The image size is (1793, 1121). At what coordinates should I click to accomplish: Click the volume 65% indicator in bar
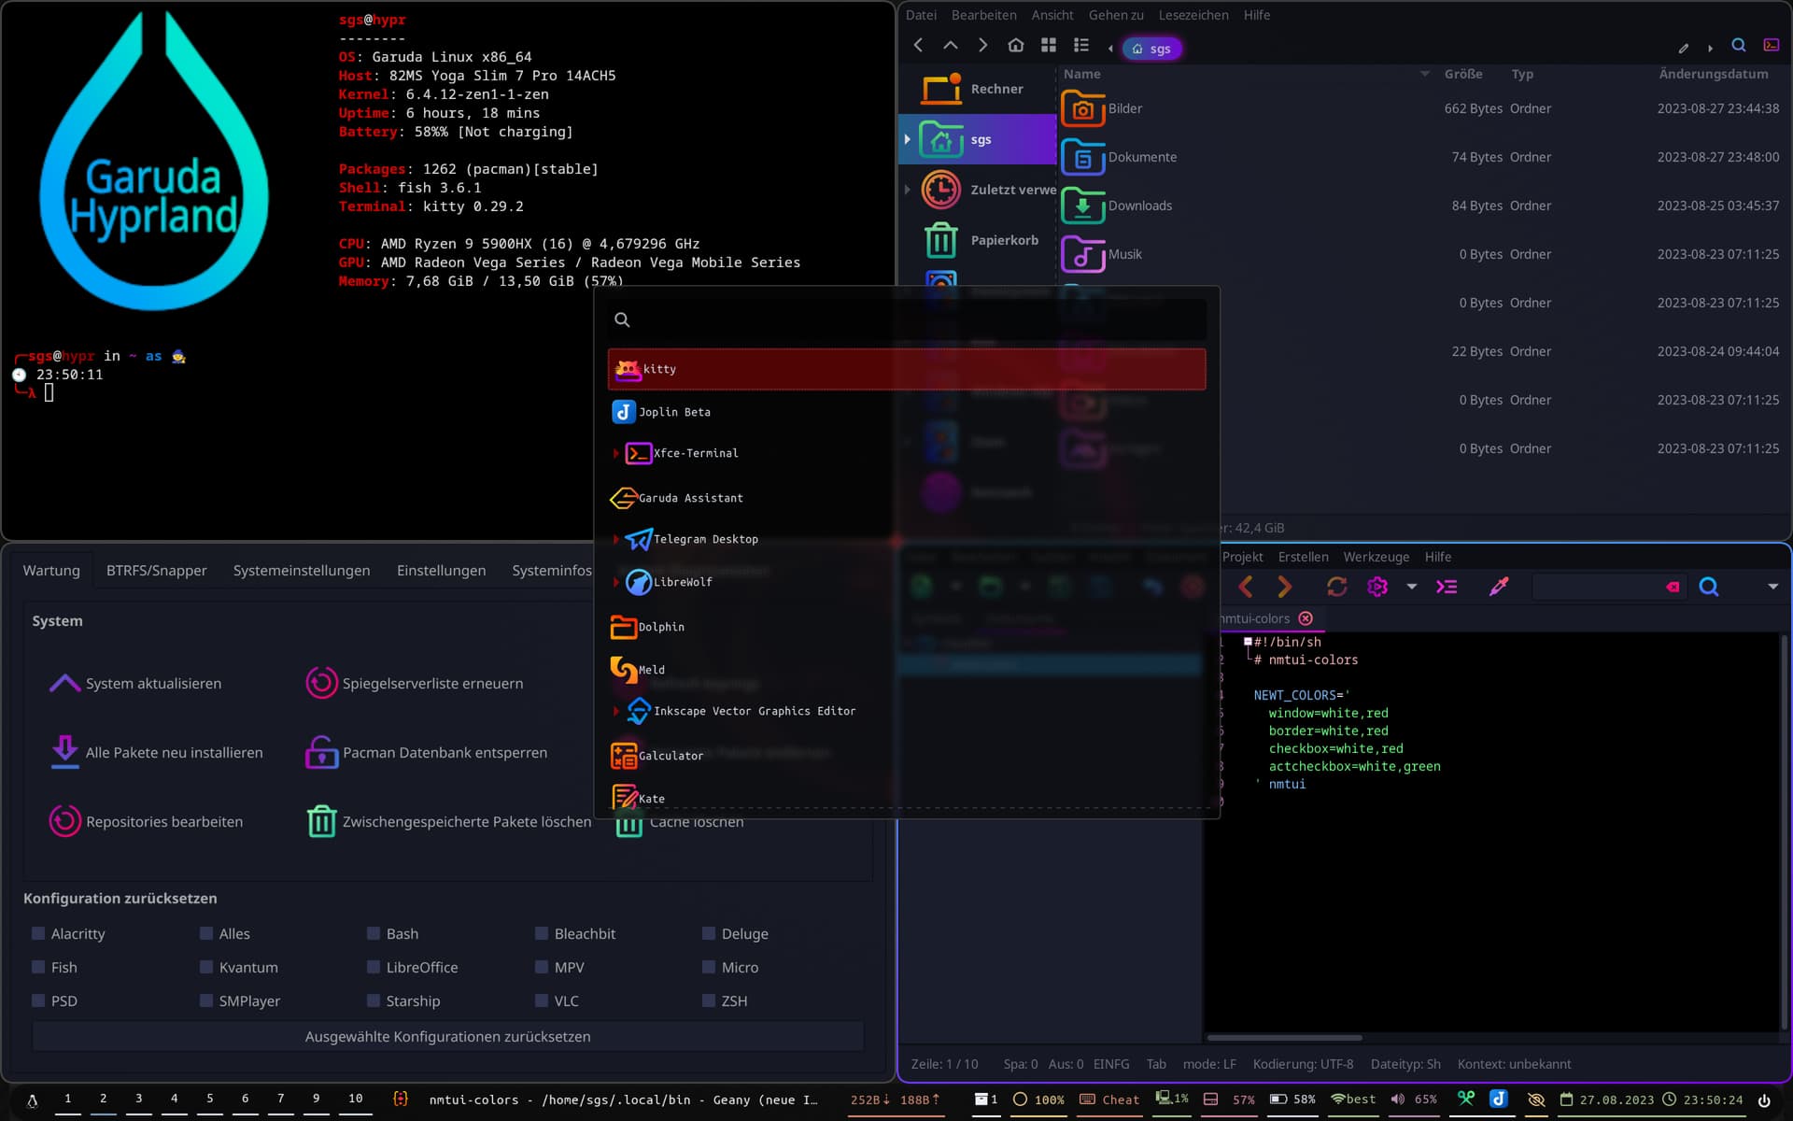tap(1413, 1100)
